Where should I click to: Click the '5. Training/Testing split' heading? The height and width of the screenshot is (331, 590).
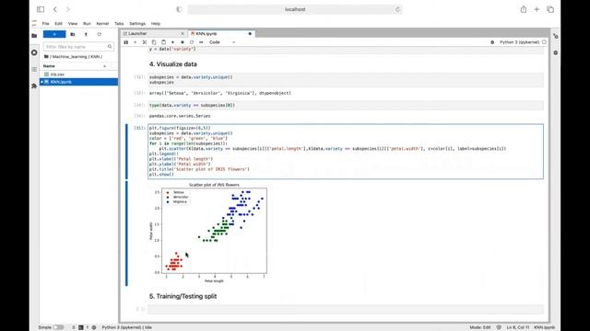183,296
